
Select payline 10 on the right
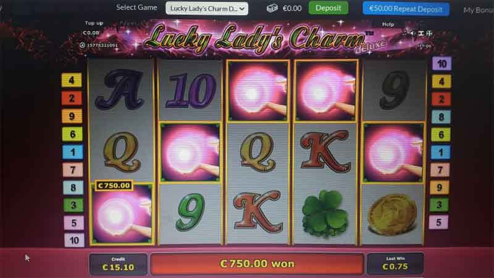click(x=442, y=64)
